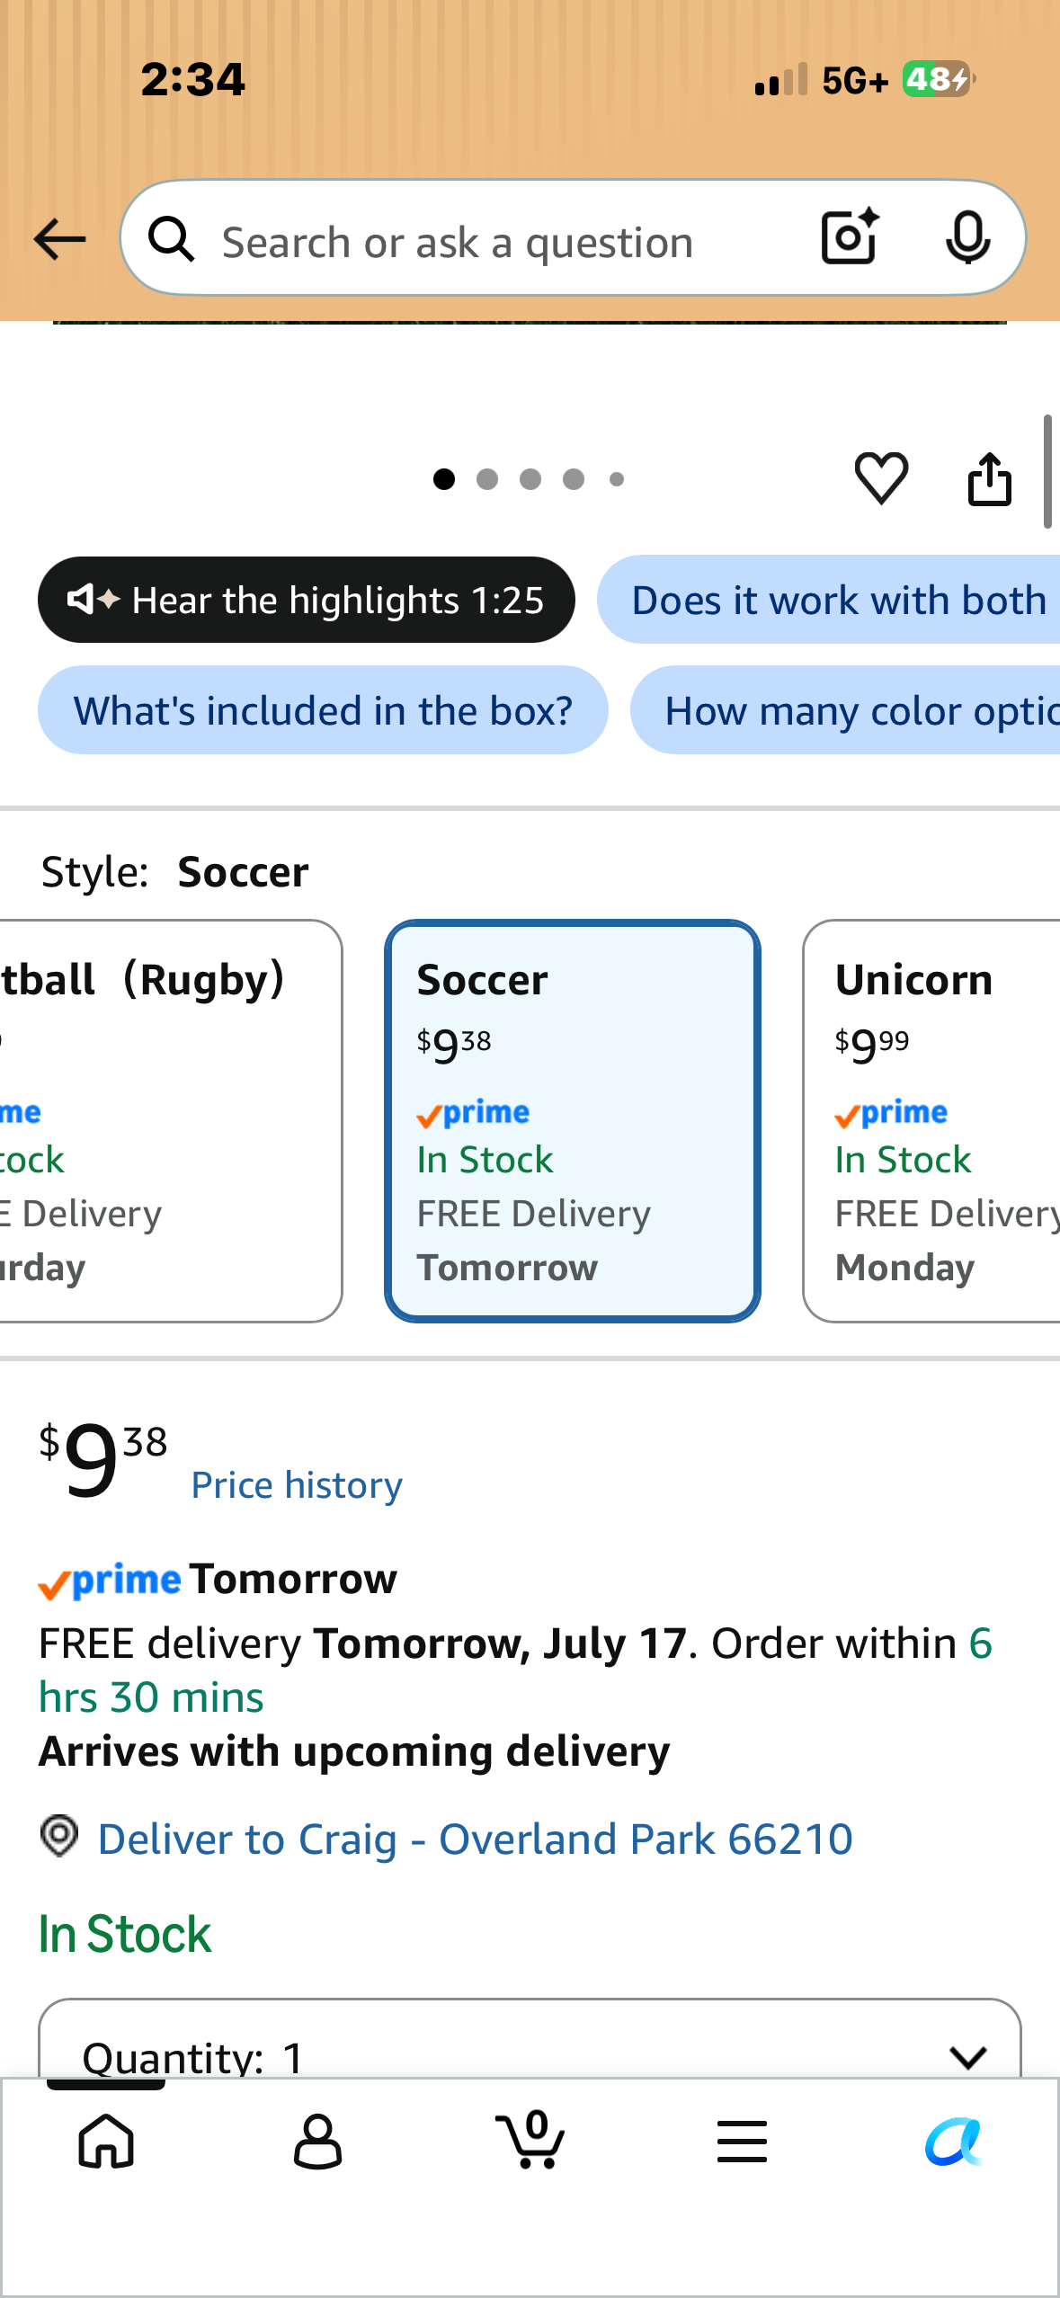Tap the microphone voice search icon
The height and width of the screenshot is (2298, 1060).
[967, 238]
